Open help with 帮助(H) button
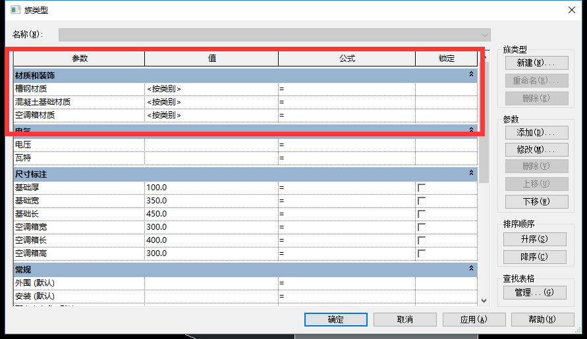The height and width of the screenshot is (339, 587). 542,319
